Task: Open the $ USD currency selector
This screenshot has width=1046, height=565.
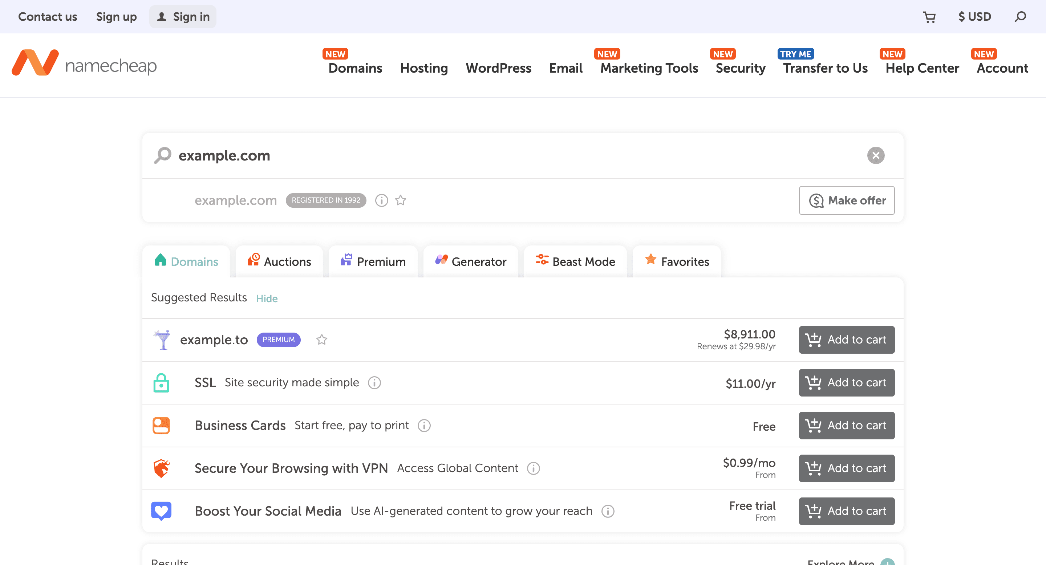Action: pos(974,17)
